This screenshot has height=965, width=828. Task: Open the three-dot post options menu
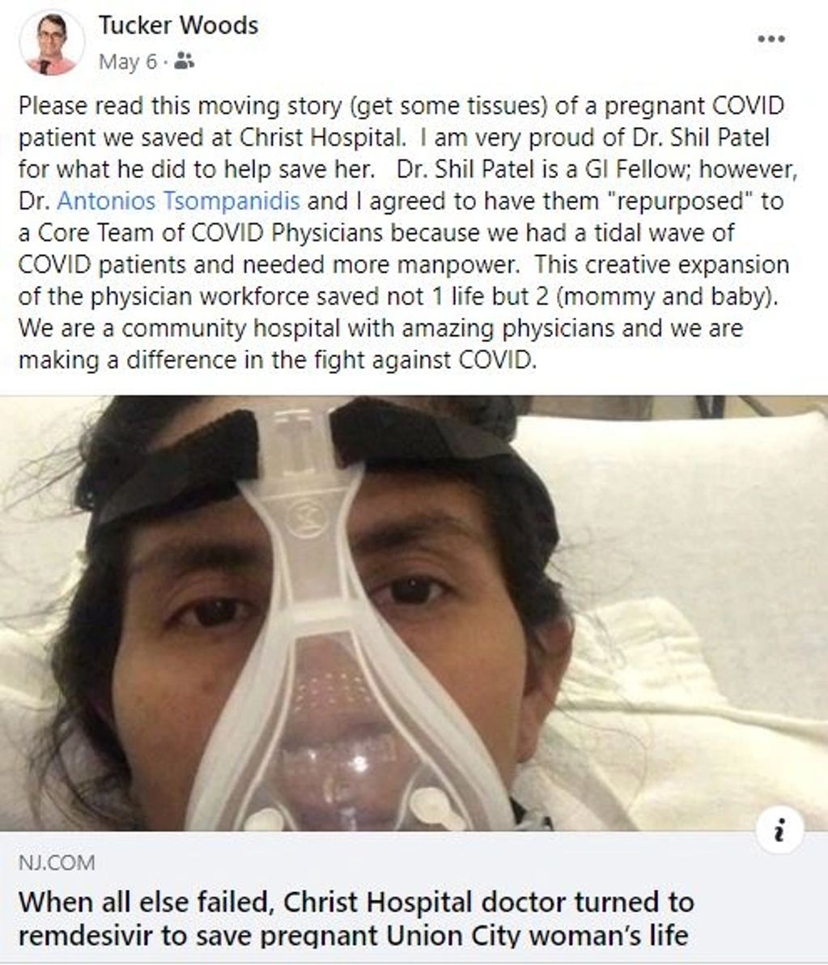pyautogui.click(x=771, y=39)
